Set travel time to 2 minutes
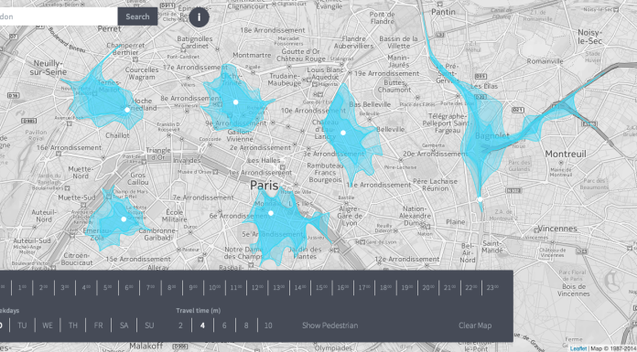The height and width of the screenshot is (352, 637). click(180, 325)
